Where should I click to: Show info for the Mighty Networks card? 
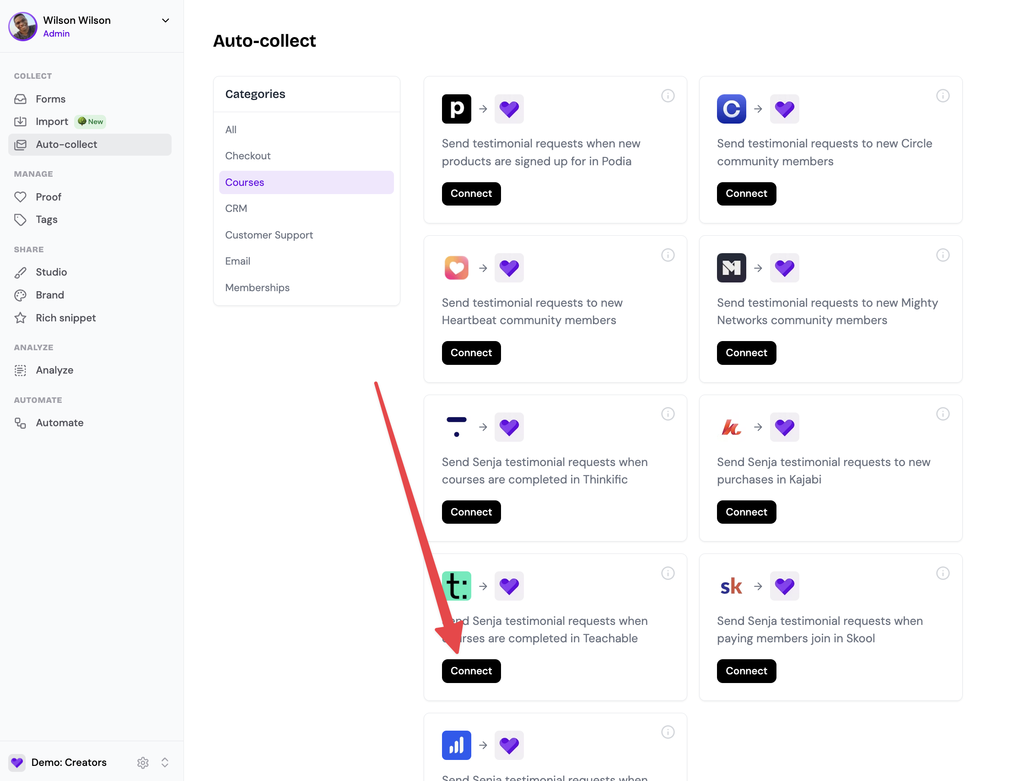click(943, 255)
